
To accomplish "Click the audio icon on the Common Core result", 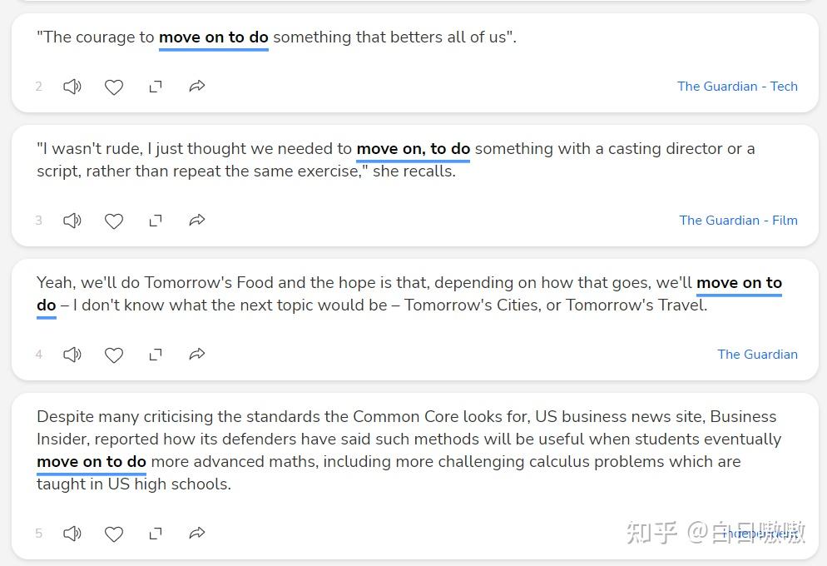I will tap(72, 533).
